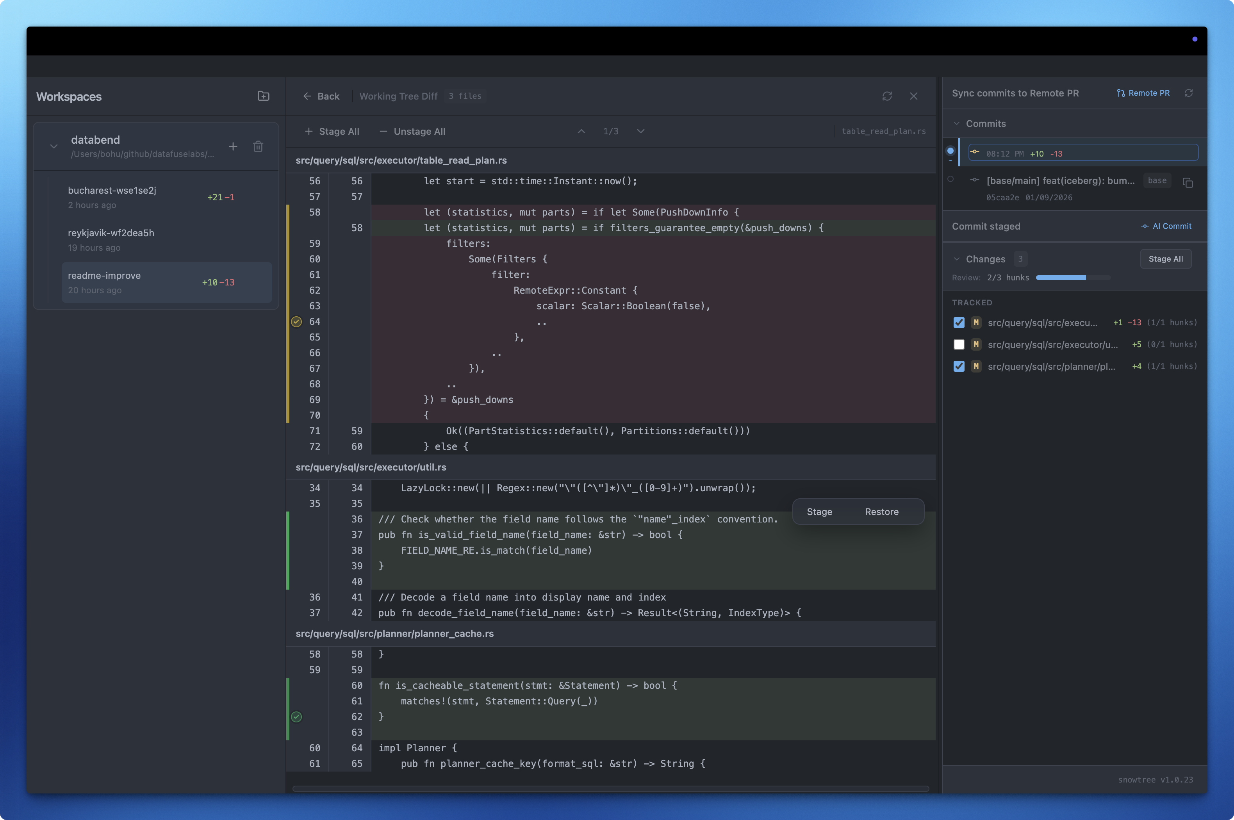Collapse the Changes section
Image resolution: width=1234 pixels, height=820 pixels.
click(956, 259)
